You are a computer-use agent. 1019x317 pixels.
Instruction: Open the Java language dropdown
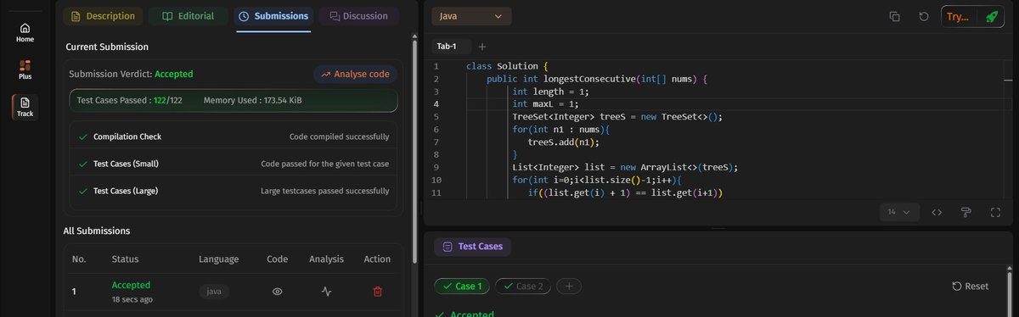471,16
